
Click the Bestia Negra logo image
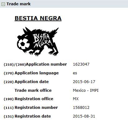(x=38, y=41)
